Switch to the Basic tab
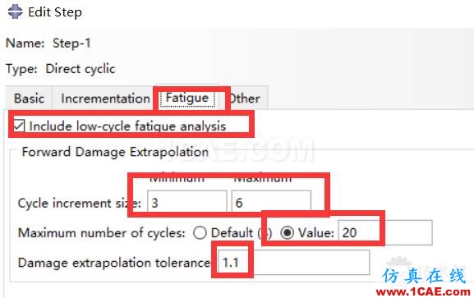 tap(29, 99)
